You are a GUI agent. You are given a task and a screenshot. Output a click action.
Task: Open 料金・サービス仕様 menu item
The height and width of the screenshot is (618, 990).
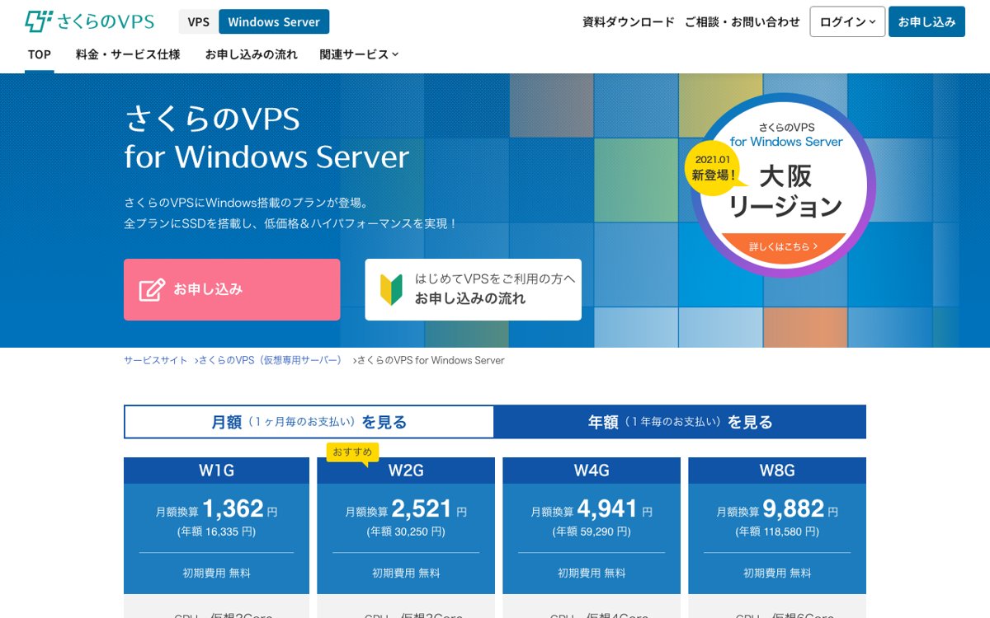[128, 54]
